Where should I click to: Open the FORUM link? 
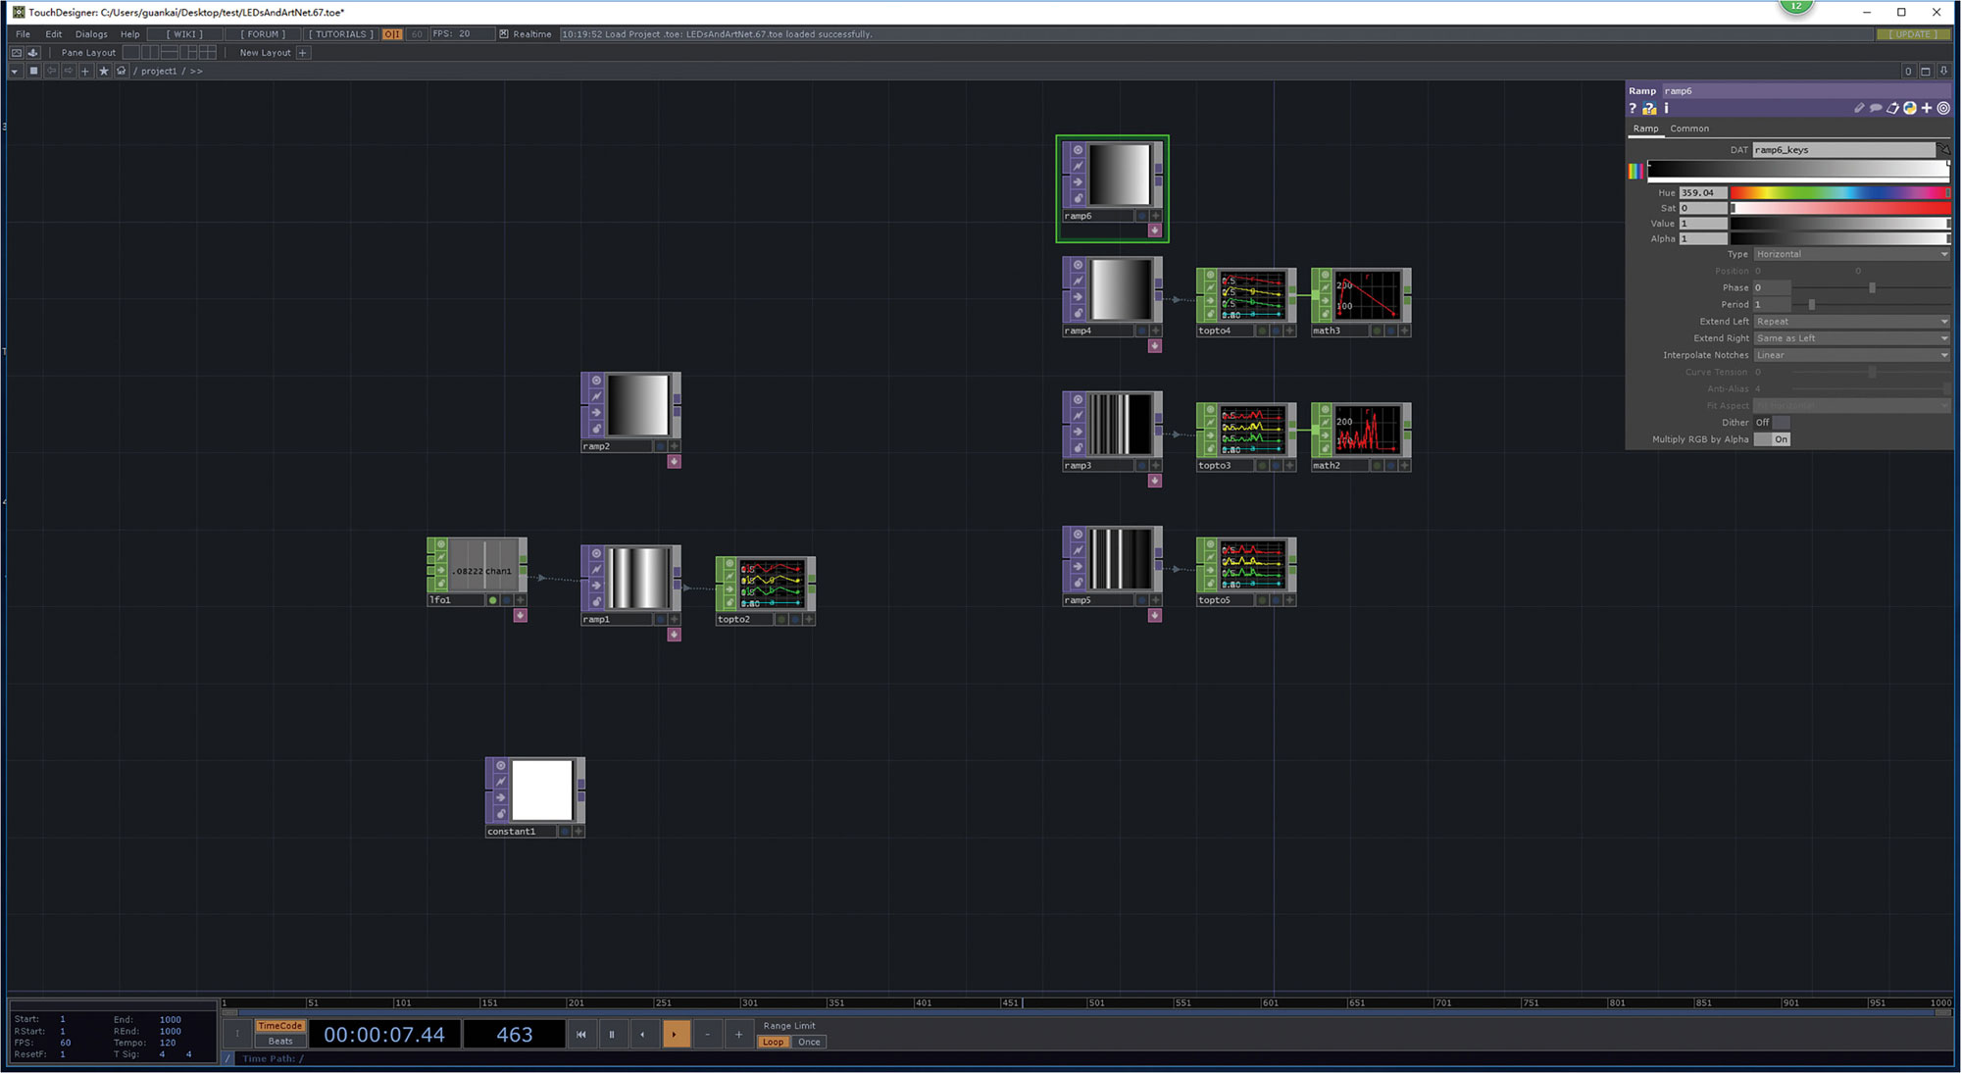[263, 34]
